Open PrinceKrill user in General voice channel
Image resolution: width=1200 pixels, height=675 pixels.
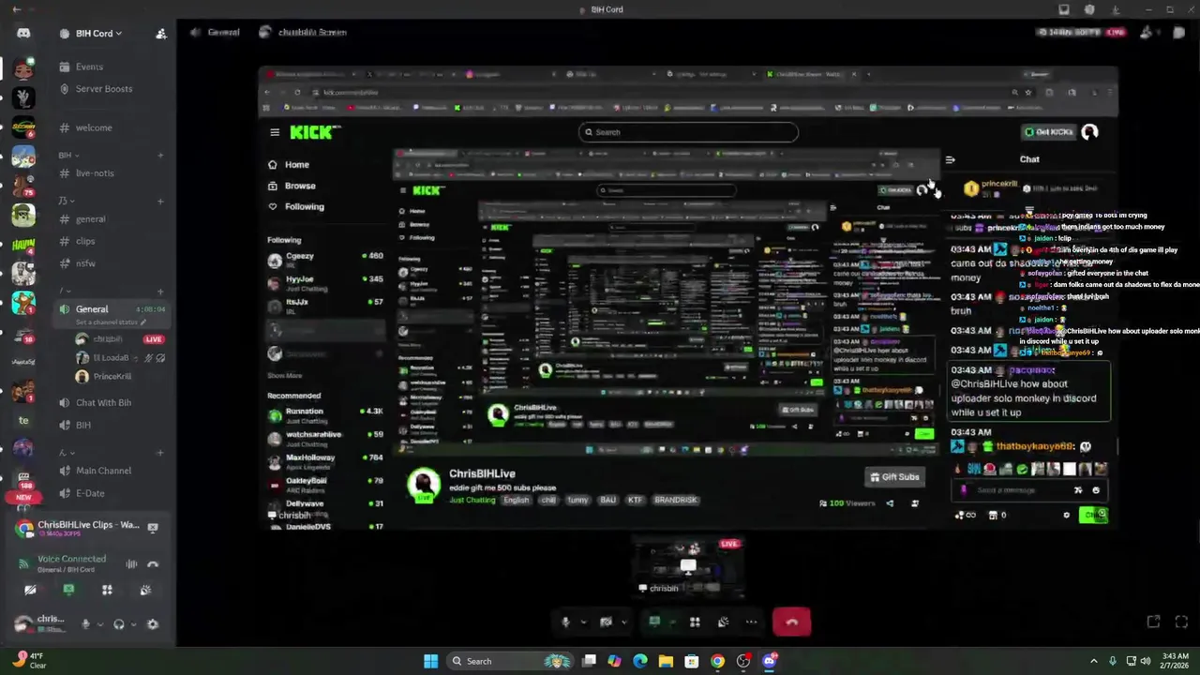point(112,377)
